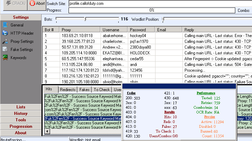The height and width of the screenshot is (141, 252).
Task: Select proxy cell 117.162.174.120:8123
Action: click(80, 70)
